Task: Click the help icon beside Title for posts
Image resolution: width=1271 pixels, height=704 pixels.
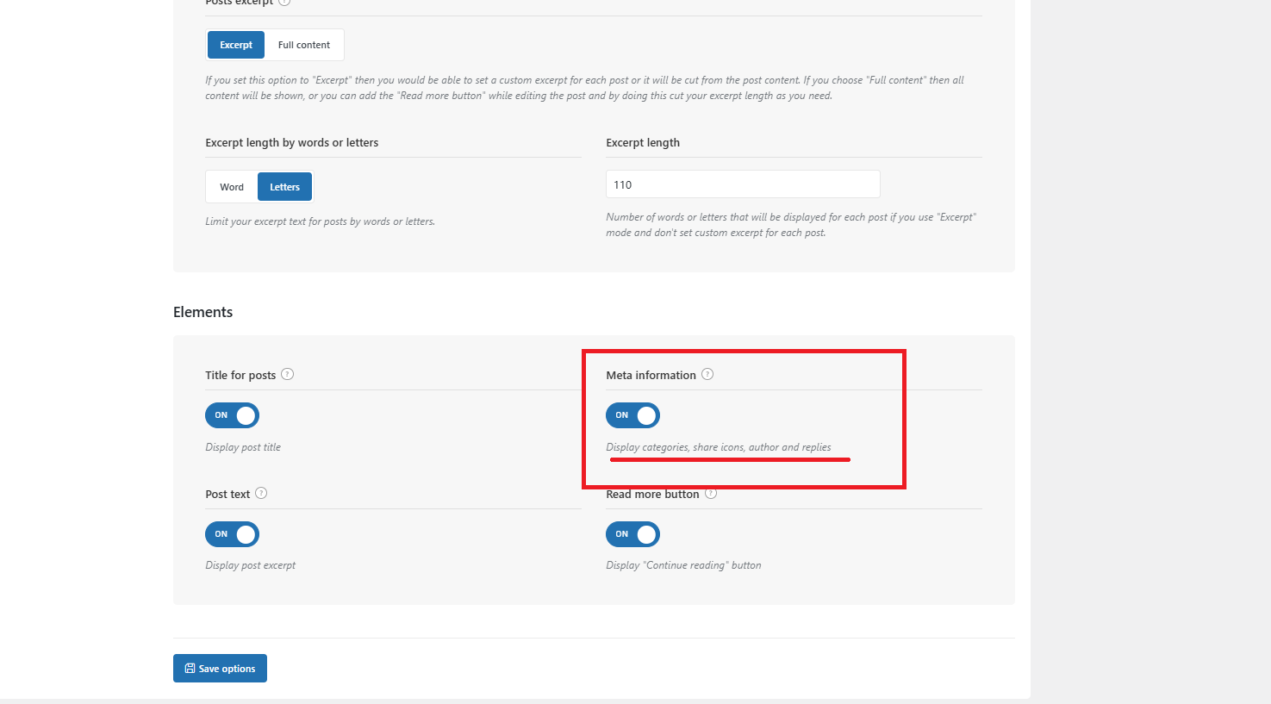Action: (288, 374)
